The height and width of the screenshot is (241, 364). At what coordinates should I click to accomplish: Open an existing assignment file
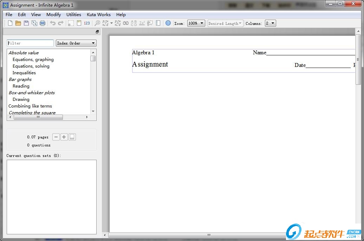click(18, 23)
